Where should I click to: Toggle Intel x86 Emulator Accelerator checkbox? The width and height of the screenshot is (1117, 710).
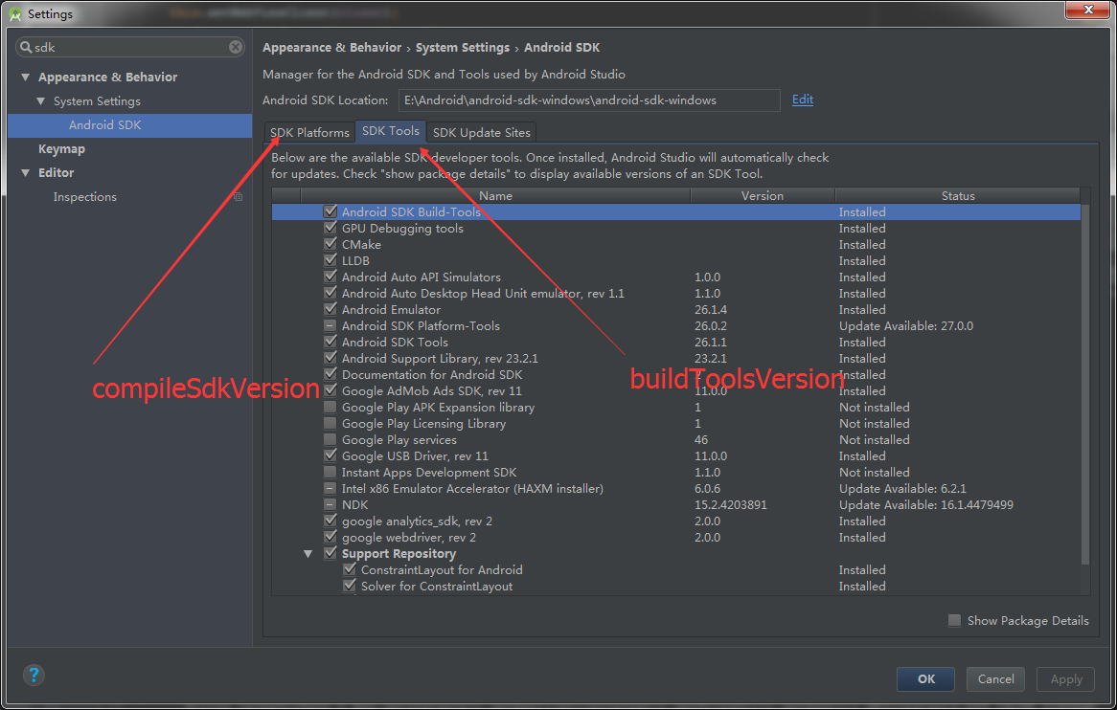(330, 489)
